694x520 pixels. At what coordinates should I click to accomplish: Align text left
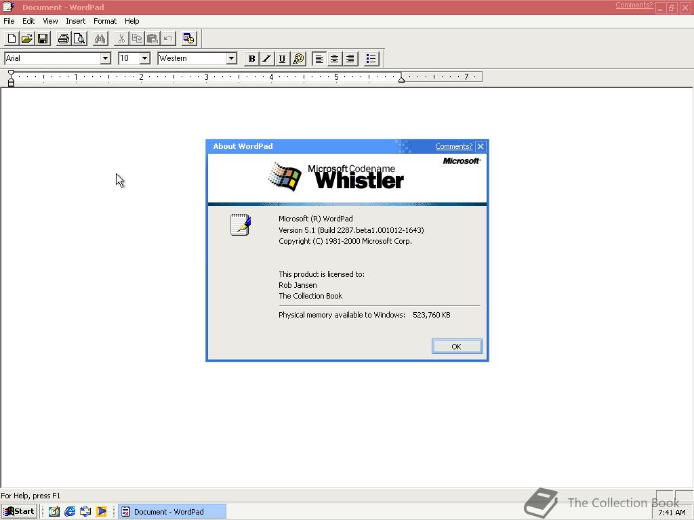[319, 58]
